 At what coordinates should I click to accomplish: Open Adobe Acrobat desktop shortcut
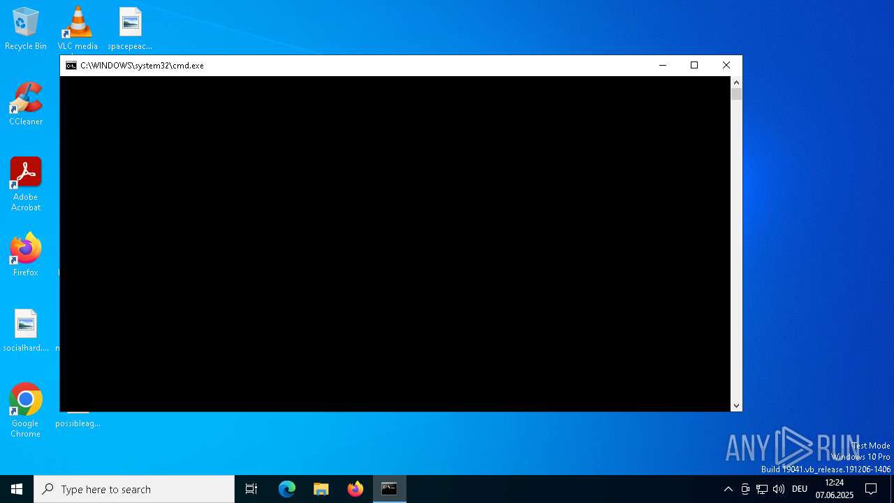26,184
